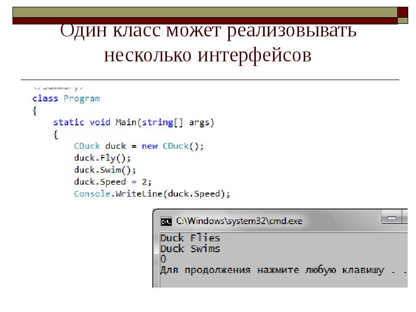Click the slide title 'Один класс может реализовывать'

point(208,31)
